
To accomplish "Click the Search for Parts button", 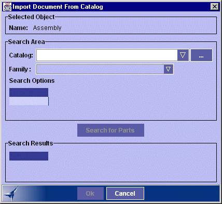I will coord(110,130).
